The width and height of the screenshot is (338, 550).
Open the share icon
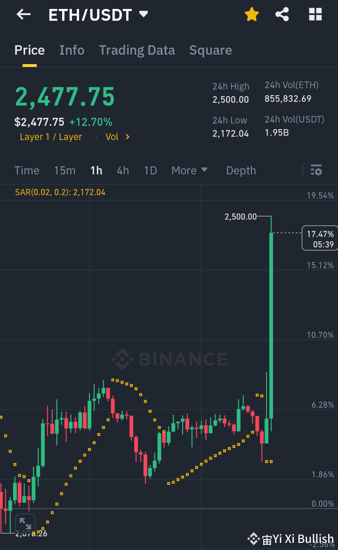click(282, 14)
